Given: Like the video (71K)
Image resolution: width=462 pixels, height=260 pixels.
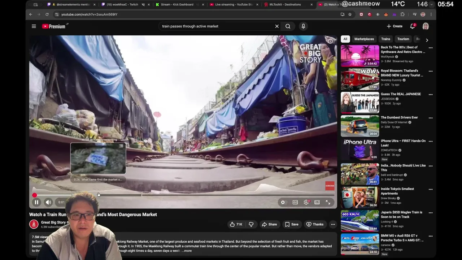Looking at the screenshot, I should pos(236,224).
